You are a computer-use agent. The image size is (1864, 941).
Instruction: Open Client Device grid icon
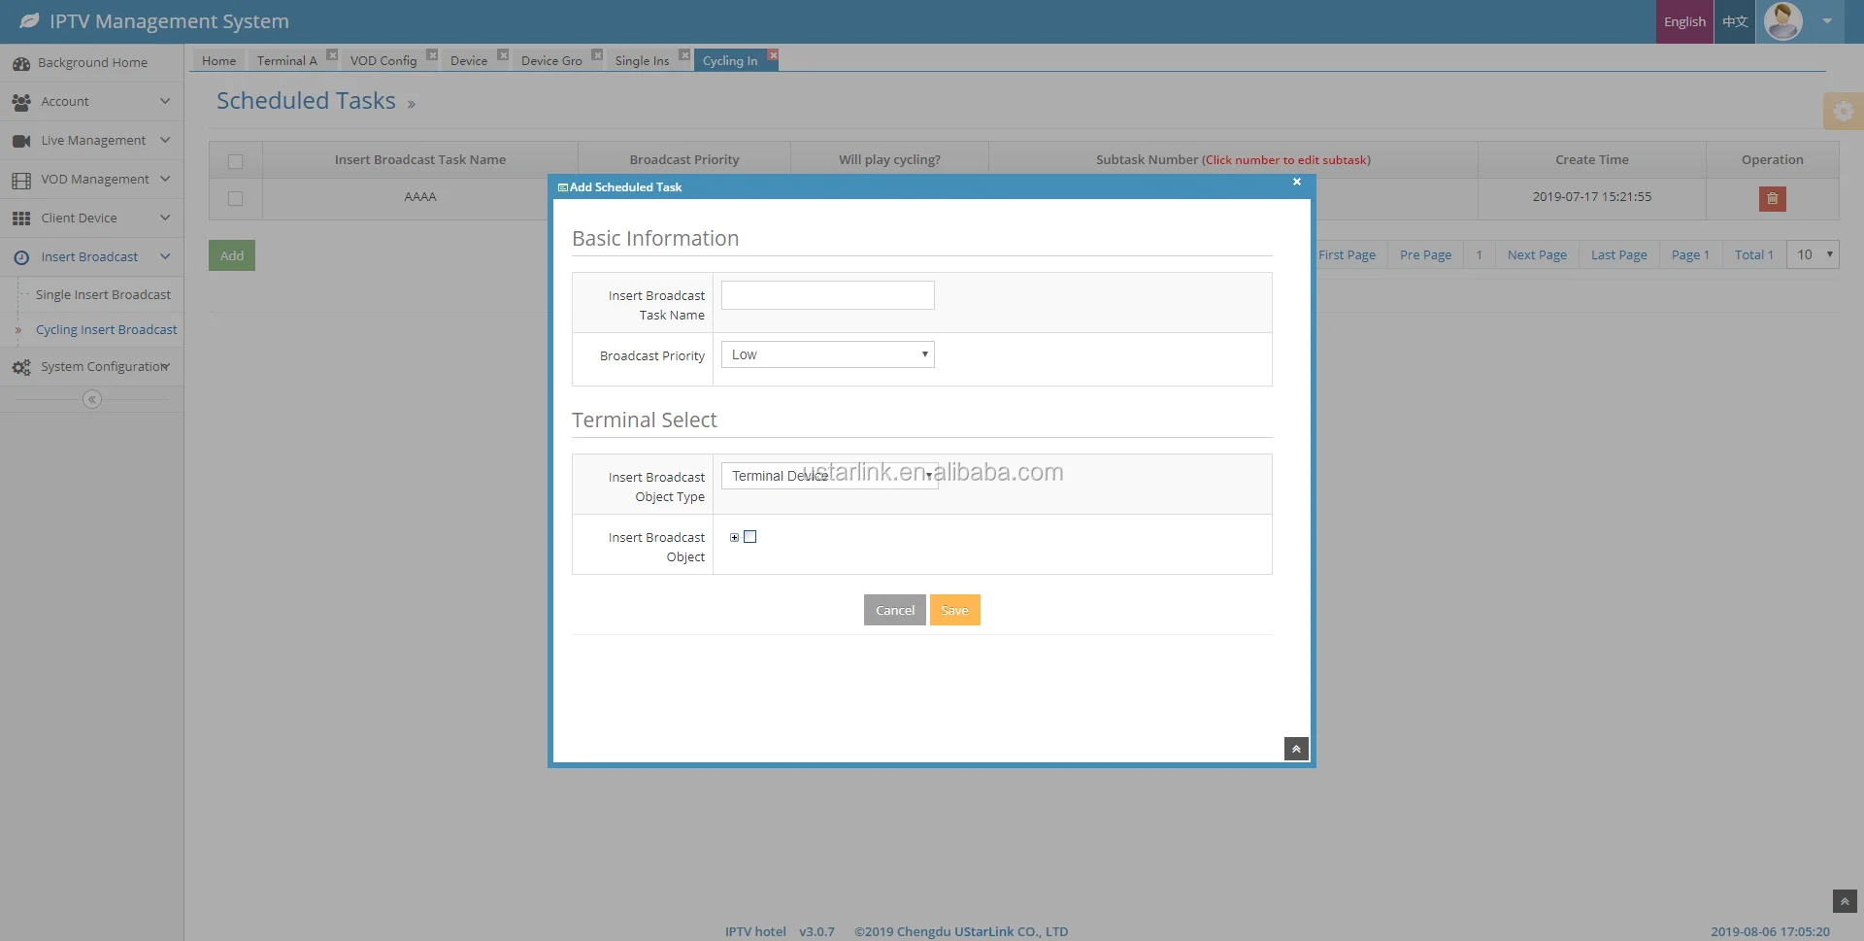(21, 218)
